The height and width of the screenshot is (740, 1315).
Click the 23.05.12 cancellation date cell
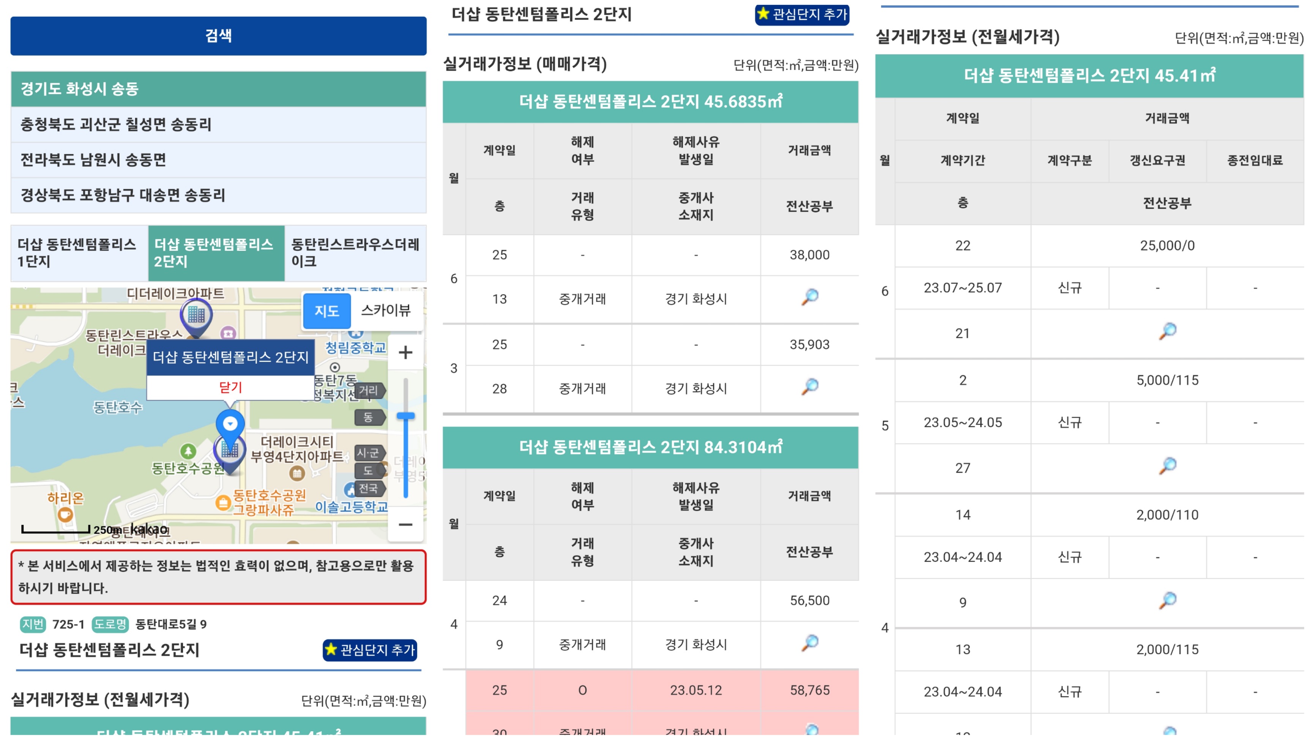coord(696,691)
